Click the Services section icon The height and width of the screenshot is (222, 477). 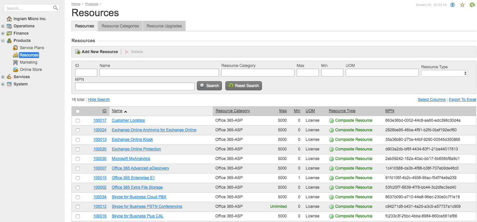(x=9, y=77)
